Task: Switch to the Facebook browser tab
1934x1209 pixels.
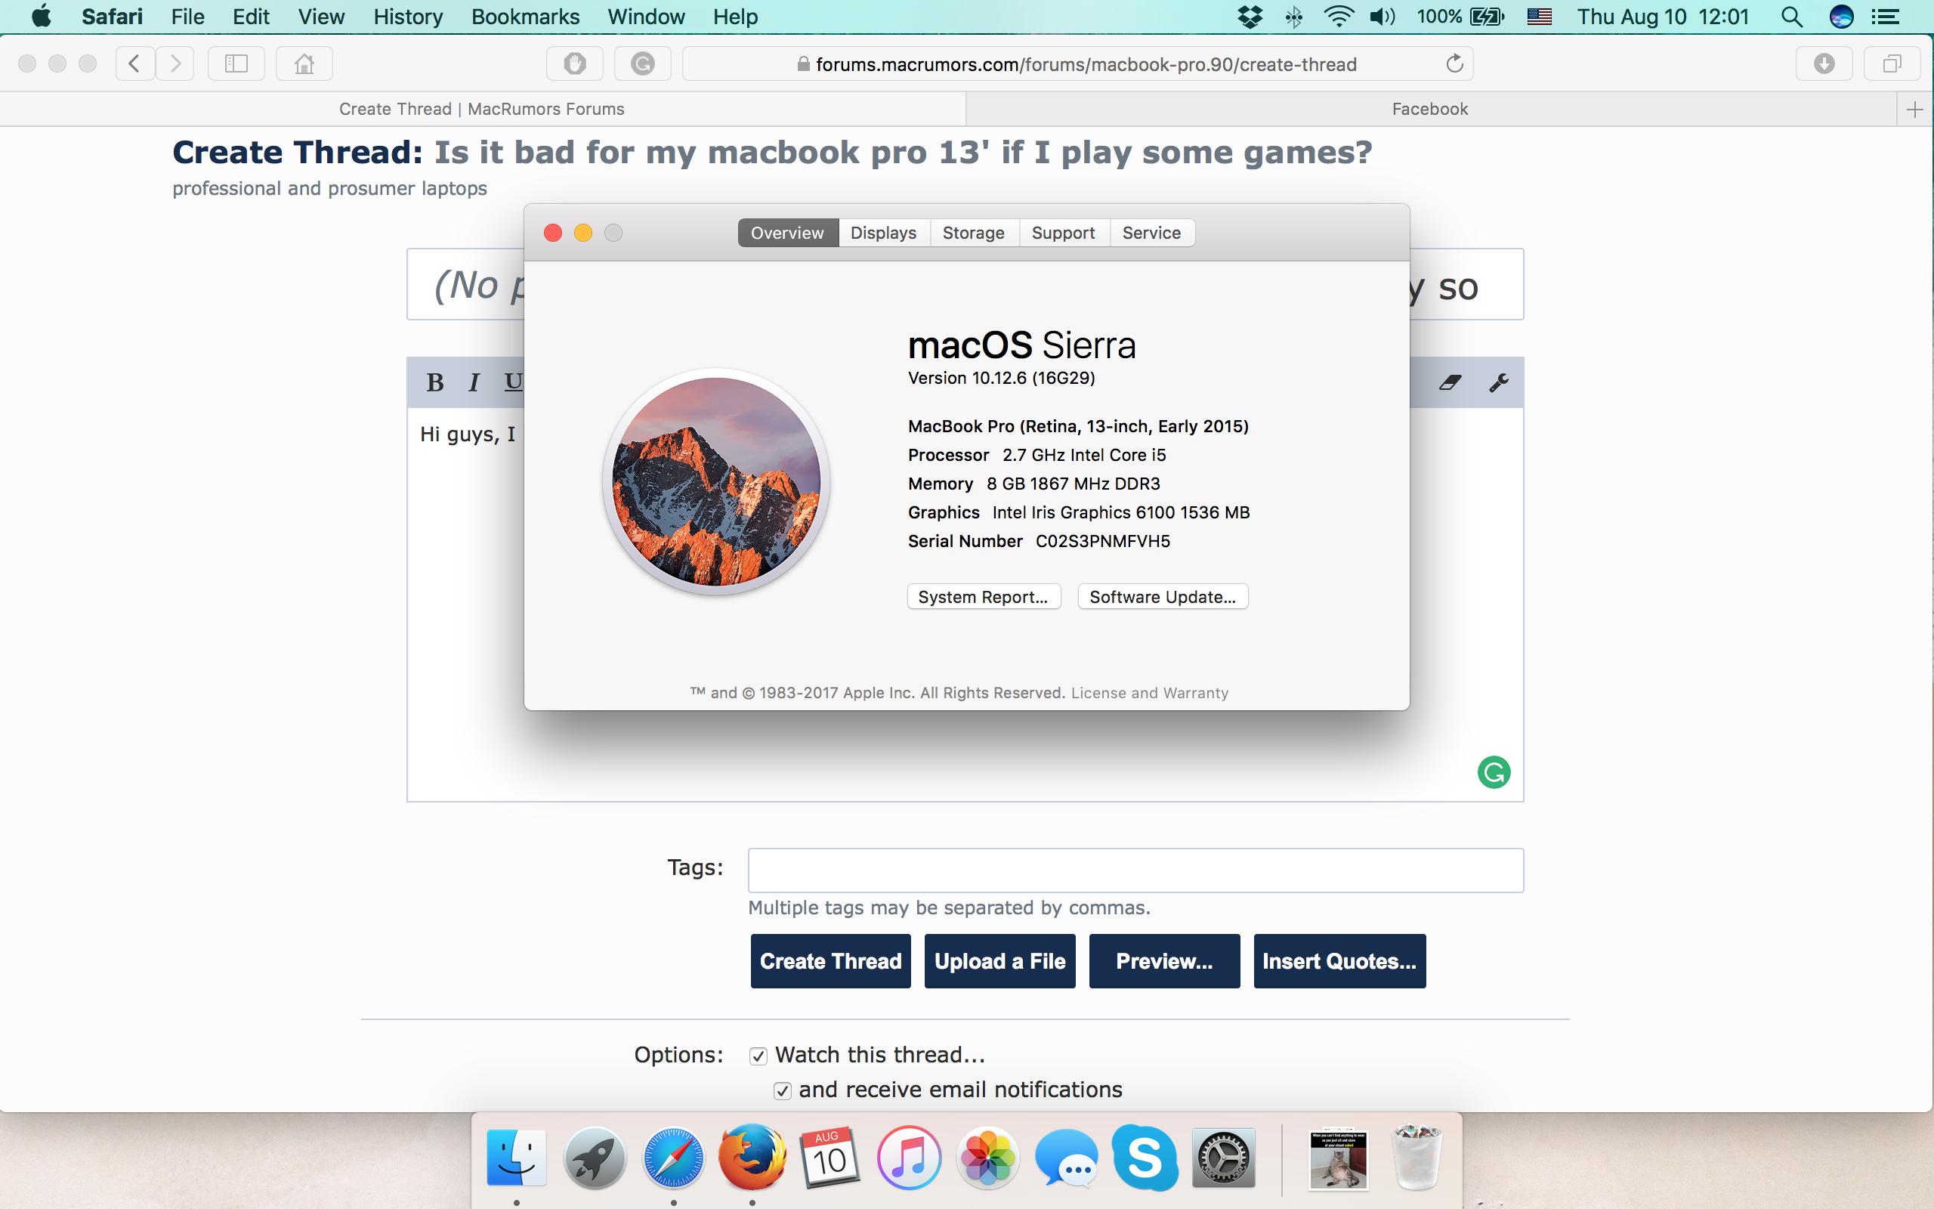Action: coord(1431,110)
